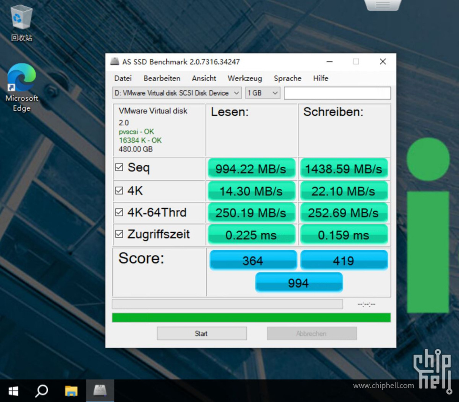Click the 480.00 GB disk size text
This screenshot has width=459, height=402.
[x=136, y=149]
